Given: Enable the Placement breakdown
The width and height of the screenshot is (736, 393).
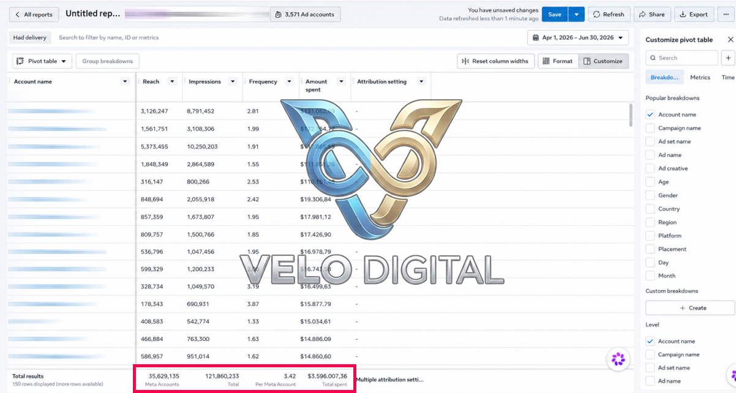Looking at the screenshot, I should click(650, 249).
